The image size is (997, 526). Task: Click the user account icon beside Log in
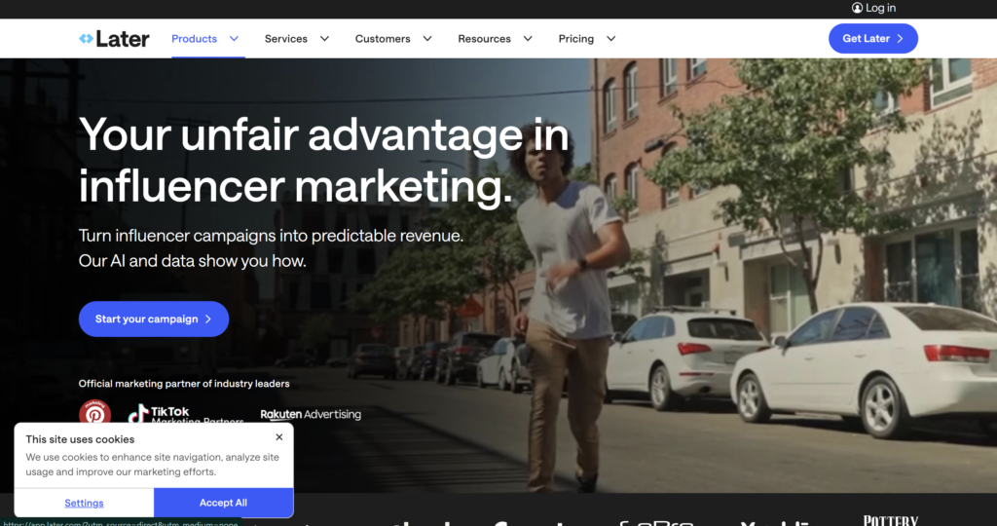(x=857, y=8)
